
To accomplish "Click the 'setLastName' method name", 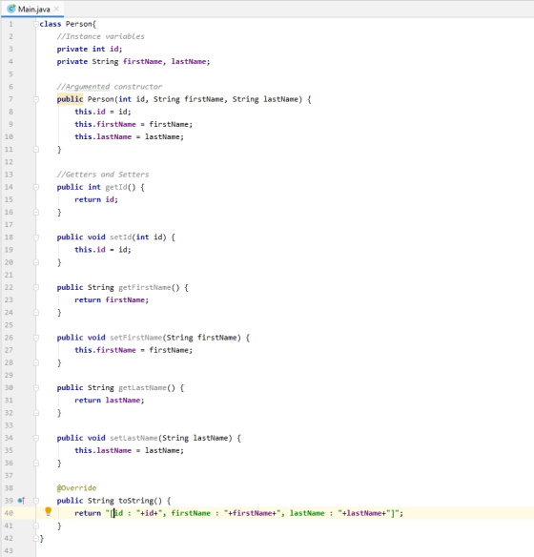I will click(x=133, y=438).
